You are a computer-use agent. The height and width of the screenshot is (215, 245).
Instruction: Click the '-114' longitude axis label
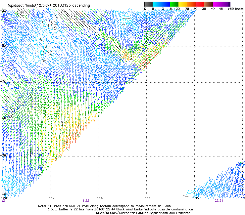(x=99, y=198)
